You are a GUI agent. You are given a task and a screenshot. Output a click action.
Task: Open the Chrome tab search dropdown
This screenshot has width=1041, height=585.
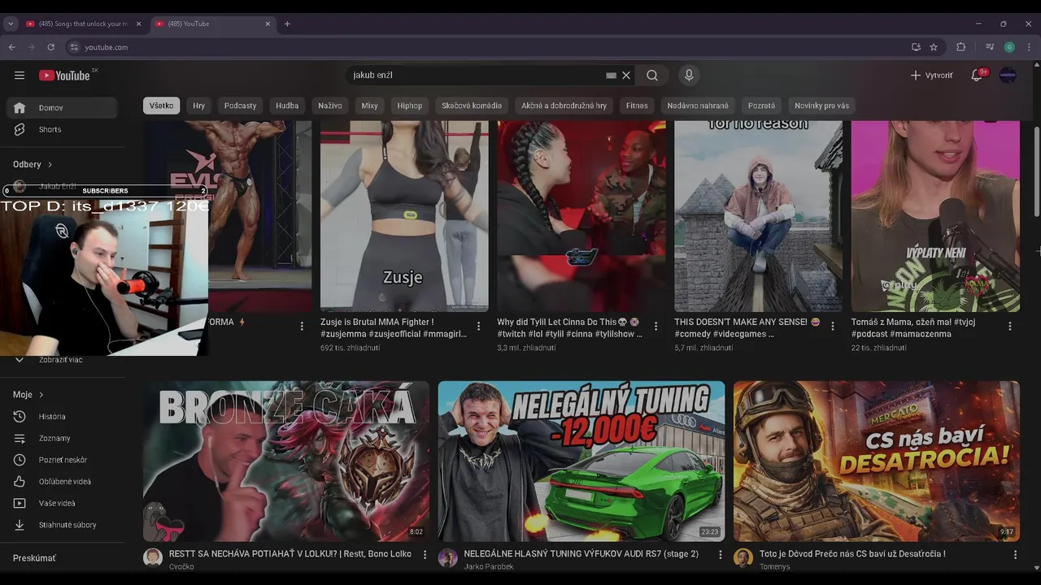pos(11,24)
